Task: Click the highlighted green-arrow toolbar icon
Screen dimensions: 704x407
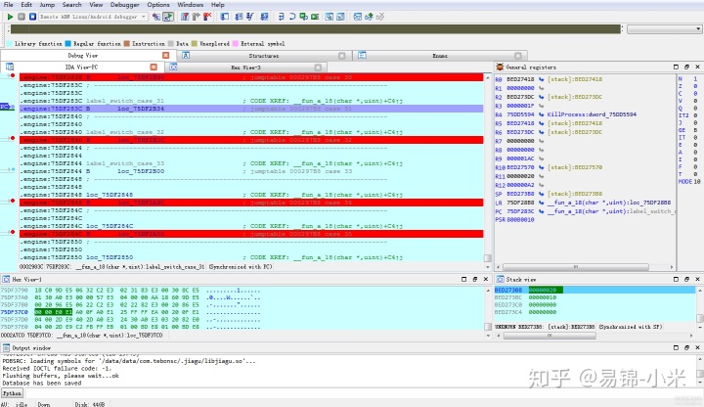Action: 168,17
